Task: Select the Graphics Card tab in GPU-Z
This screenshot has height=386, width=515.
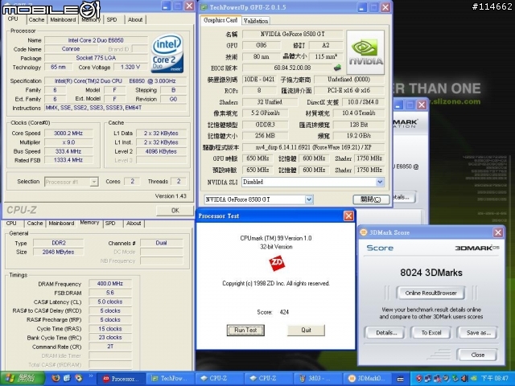Action: tap(220, 20)
